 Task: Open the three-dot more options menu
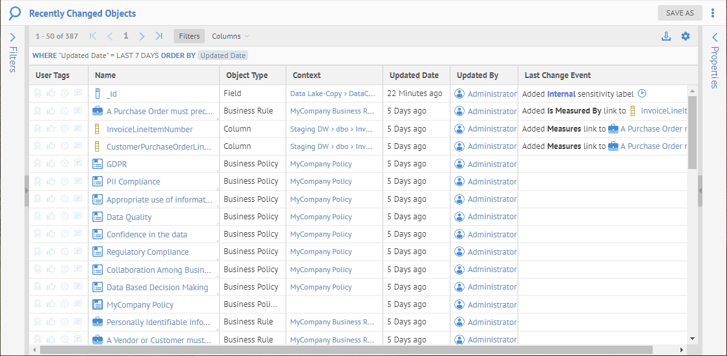click(713, 13)
